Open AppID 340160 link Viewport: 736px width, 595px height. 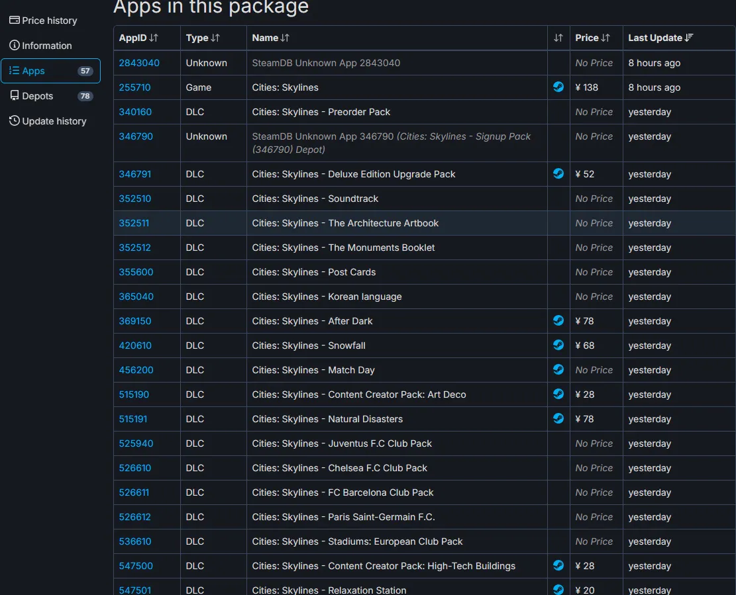(x=135, y=112)
